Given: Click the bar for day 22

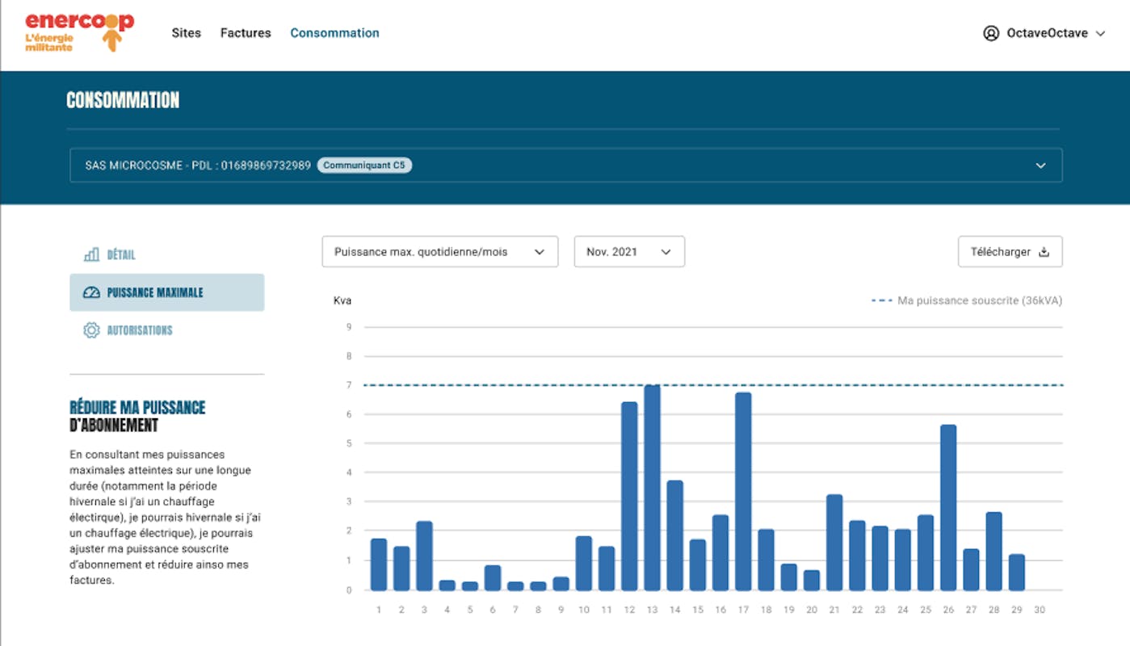Looking at the screenshot, I should pyautogui.click(x=857, y=556).
